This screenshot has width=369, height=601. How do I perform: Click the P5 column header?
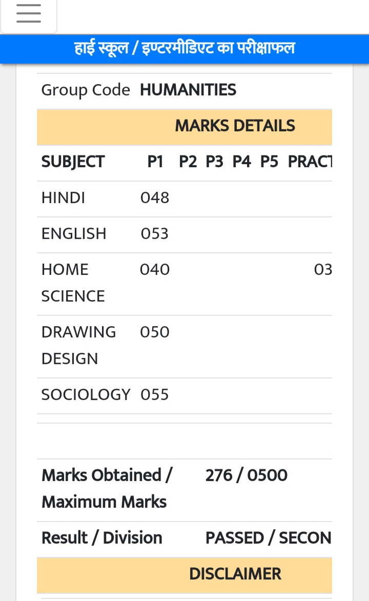click(x=269, y=162)
